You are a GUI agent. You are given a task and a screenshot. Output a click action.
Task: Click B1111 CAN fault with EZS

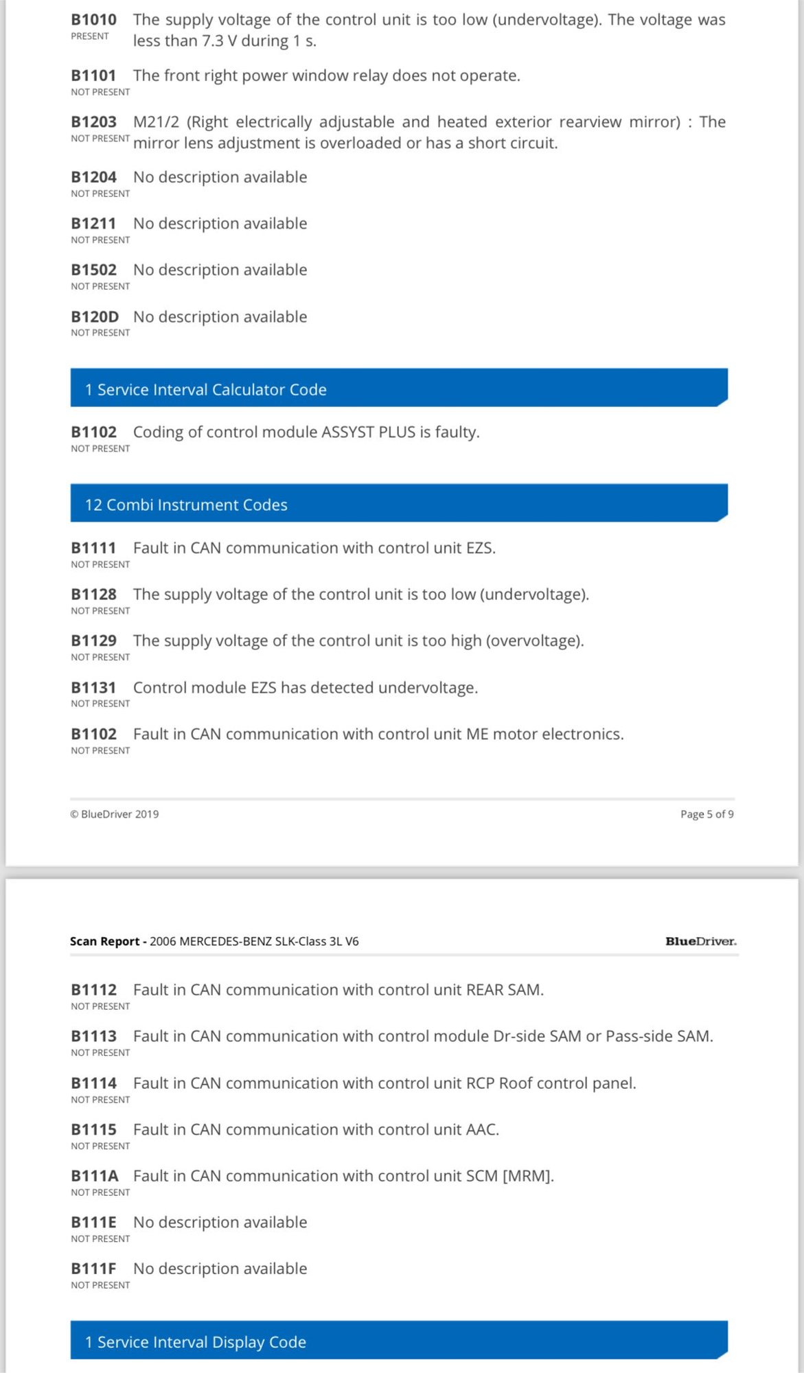[283, 555]
